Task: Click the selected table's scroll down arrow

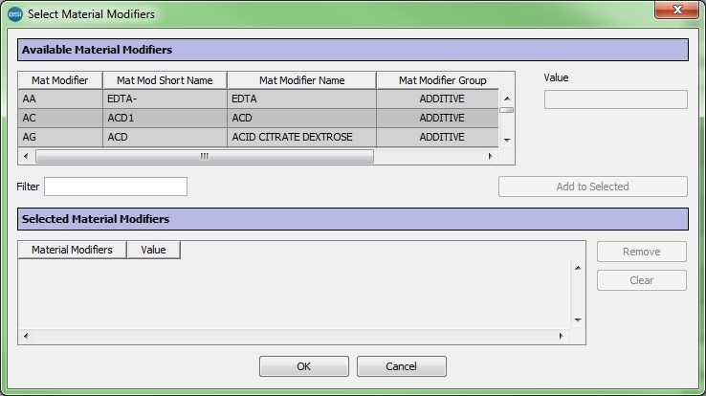Action: pyautogui.click(x=578, y=320)
